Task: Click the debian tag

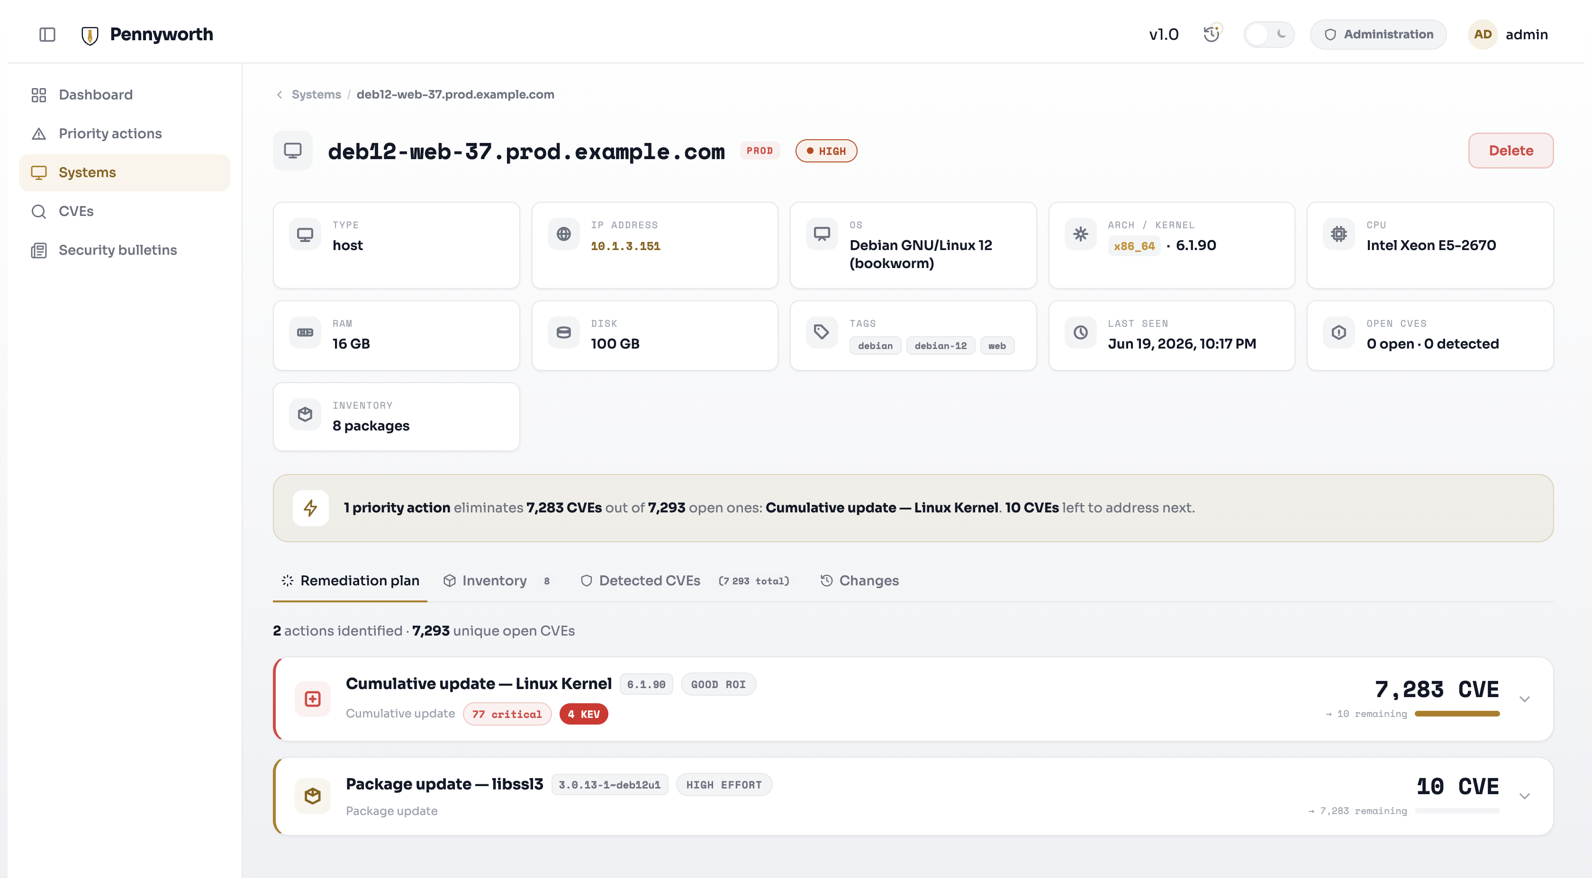Action: [x=875, y=346]
